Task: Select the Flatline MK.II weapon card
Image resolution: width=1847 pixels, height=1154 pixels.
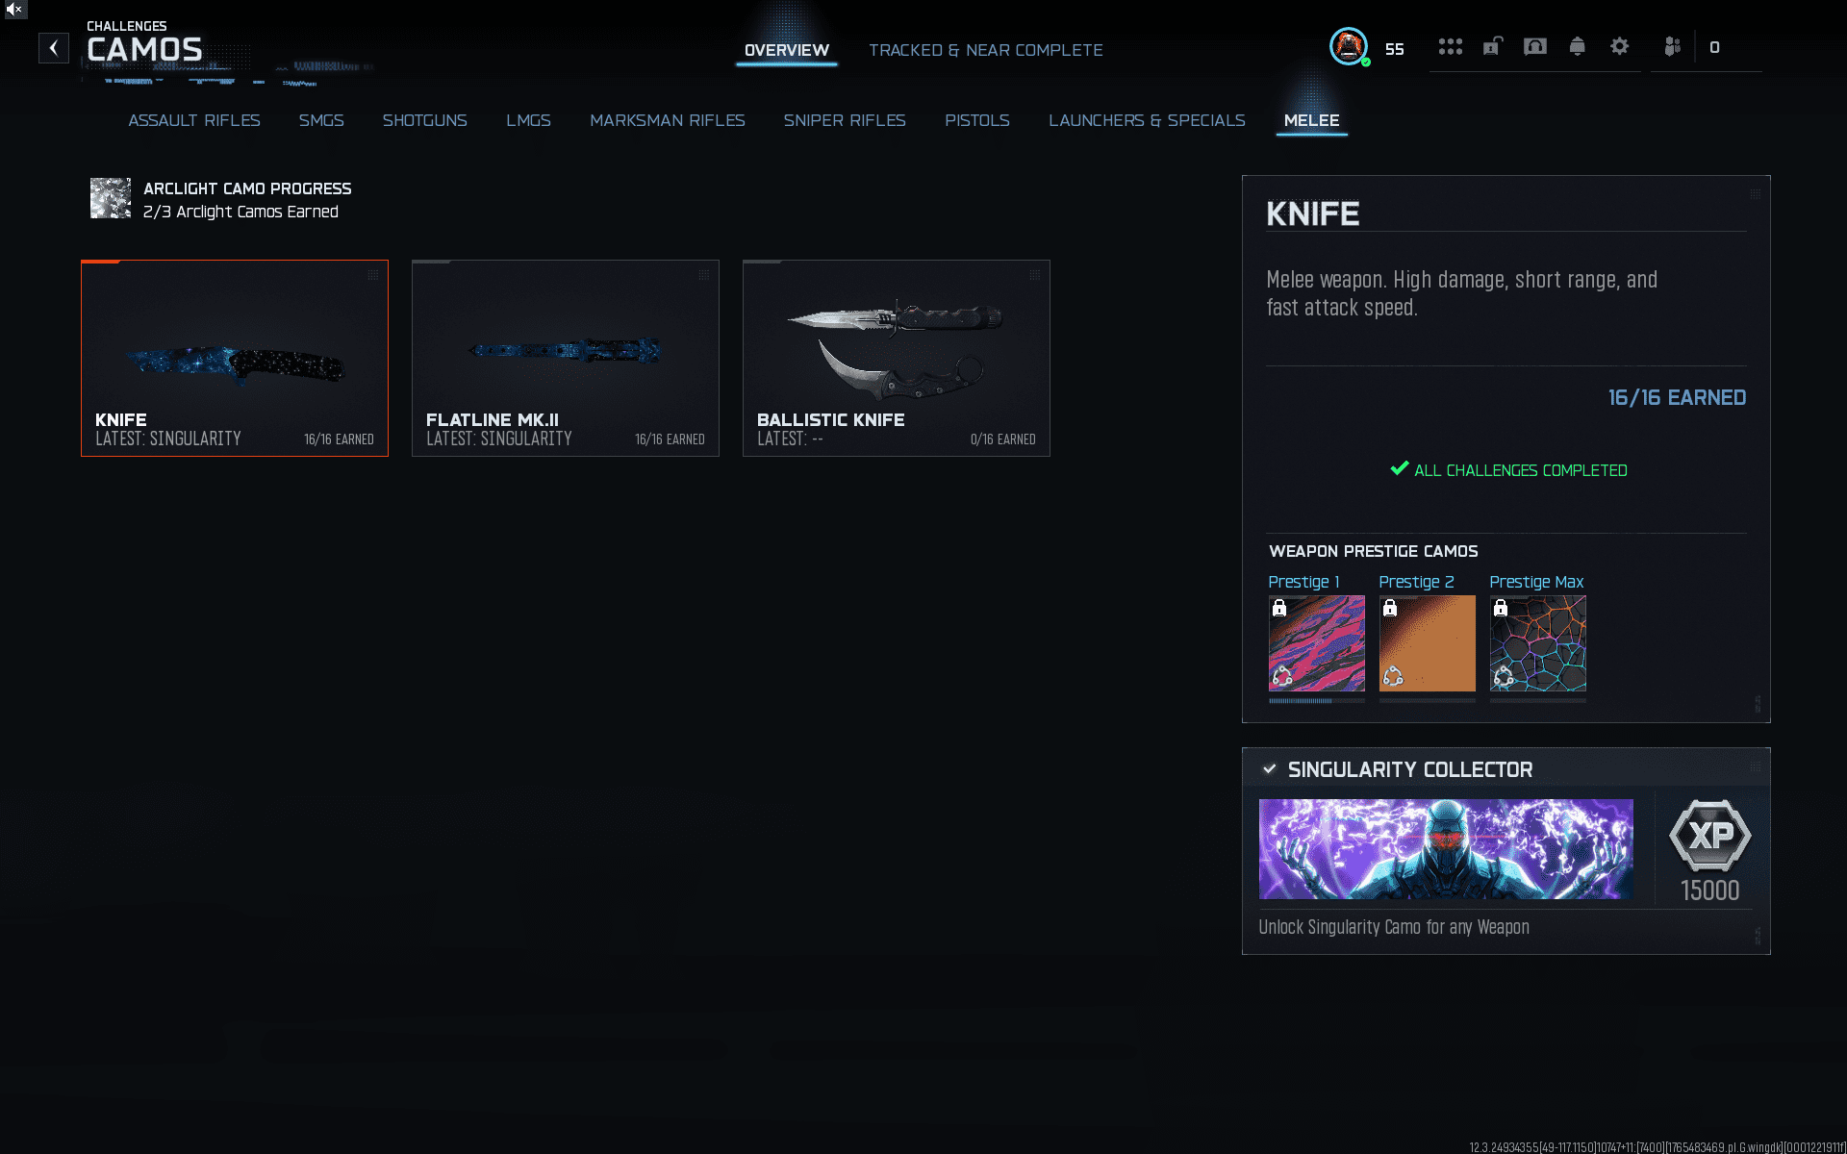Action: pyautogui.click(x=565, y=358)
